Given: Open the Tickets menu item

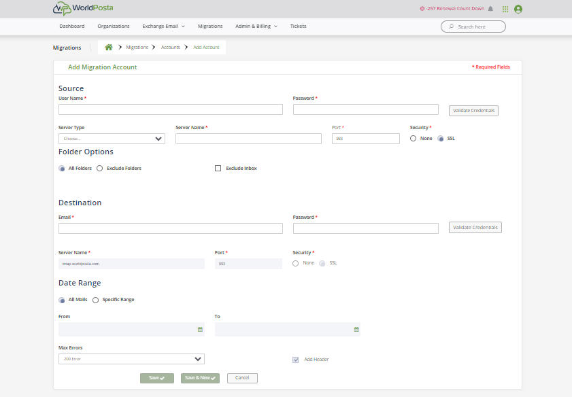Looking at the screenshot, I should (x=298, y=27).
